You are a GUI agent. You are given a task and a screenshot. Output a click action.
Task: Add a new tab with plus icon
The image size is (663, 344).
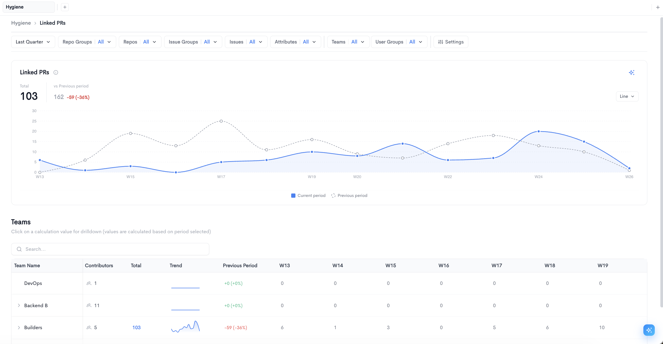(x=65, y=7)
